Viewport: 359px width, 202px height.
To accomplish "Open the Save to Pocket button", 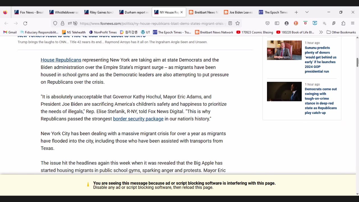I will point(268,24).
